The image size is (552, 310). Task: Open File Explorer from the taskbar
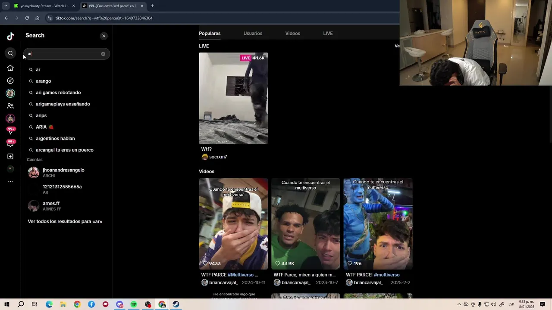click(63, 304)
